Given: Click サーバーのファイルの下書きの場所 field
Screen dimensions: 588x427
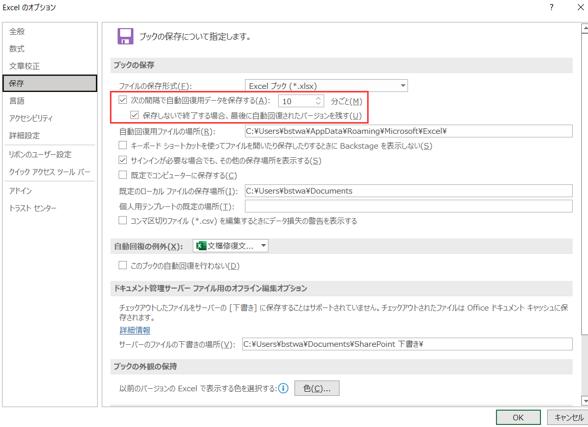Looking at the screenshot, I should pos(407,344).
